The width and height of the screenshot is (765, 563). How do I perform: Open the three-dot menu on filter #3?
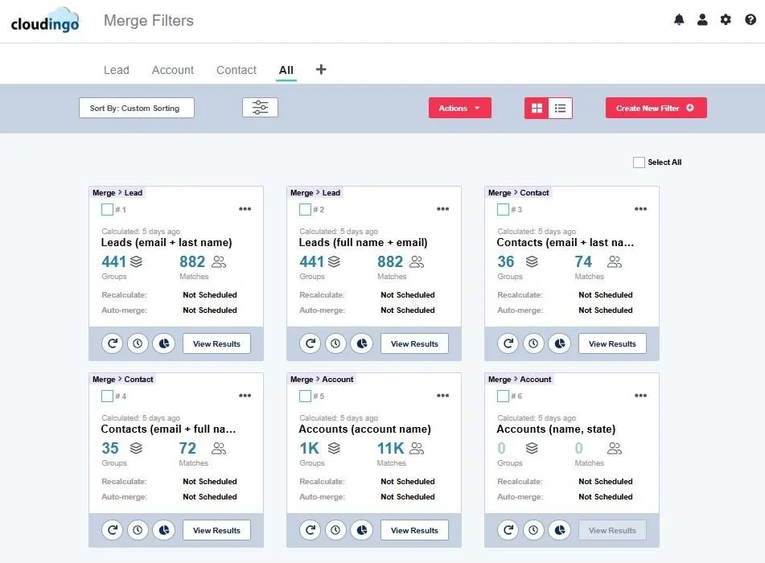640,209
